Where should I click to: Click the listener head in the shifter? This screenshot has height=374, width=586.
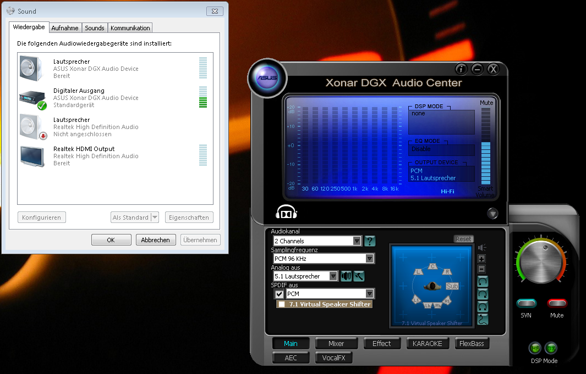(x=433, y=286)
